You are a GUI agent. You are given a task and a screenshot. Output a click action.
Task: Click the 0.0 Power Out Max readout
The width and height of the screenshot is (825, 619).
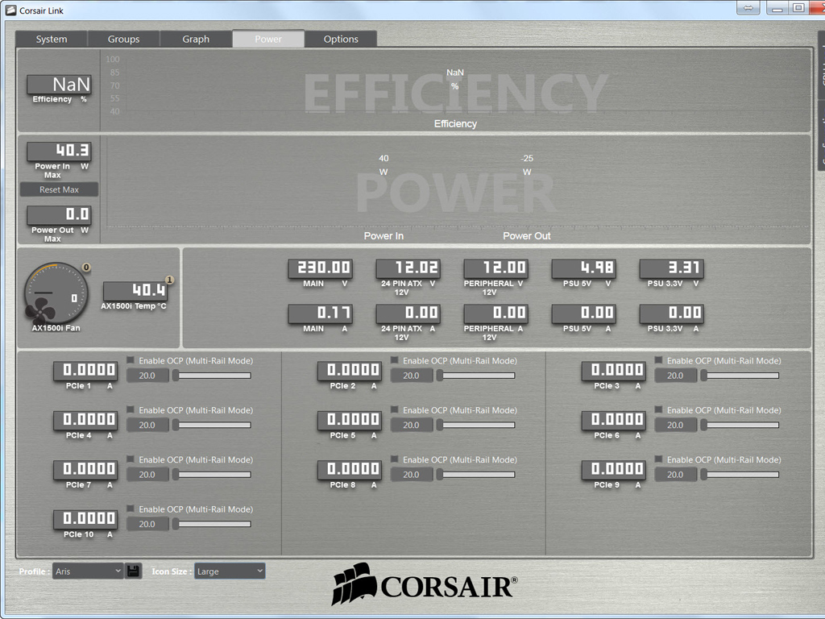point(60,214)
